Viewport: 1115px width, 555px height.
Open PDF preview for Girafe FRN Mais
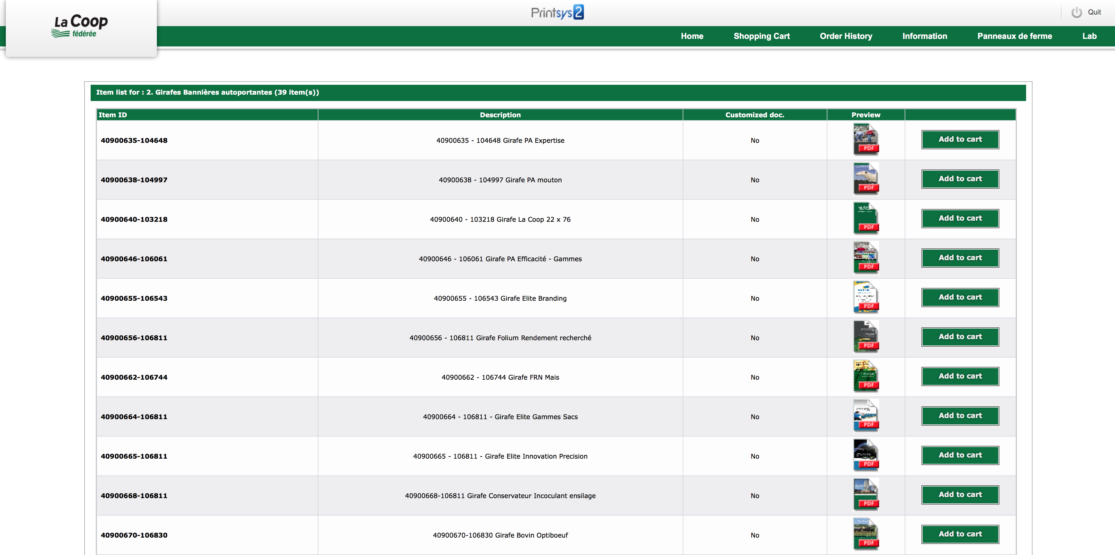[866, 376]
